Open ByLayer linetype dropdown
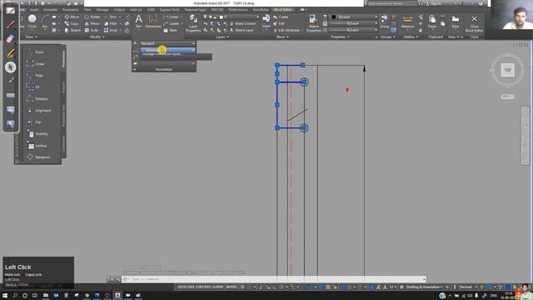Image resolution: width=533 pixels, height=300 pixels. tap(354, 30)
